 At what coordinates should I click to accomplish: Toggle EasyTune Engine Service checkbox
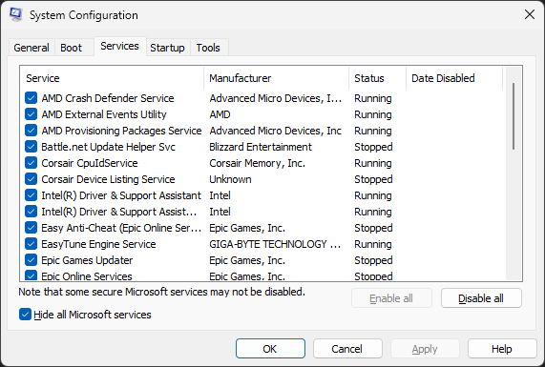point(31,244)
